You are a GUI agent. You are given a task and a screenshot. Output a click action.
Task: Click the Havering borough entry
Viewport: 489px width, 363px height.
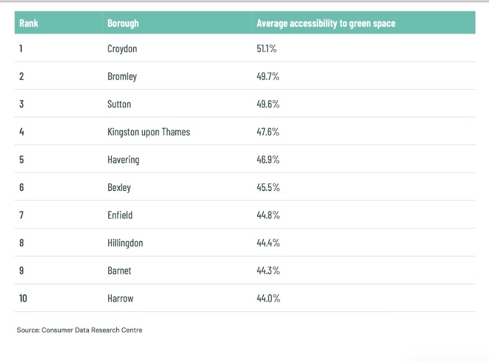(123, 160)
